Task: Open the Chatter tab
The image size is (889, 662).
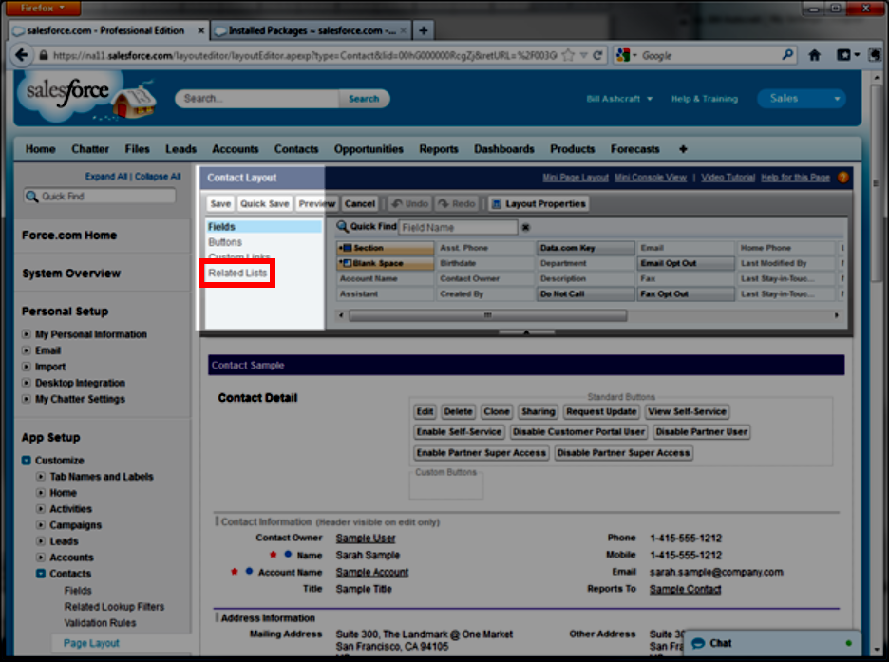Action: 90,149
